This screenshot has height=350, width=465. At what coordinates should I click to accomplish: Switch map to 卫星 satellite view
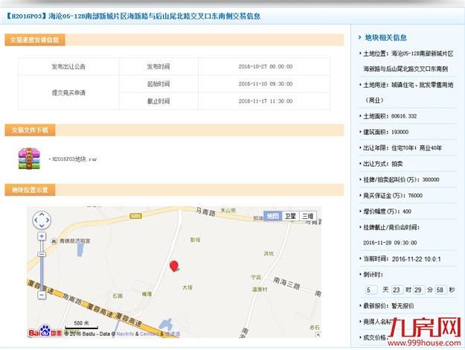coord(290,216)
